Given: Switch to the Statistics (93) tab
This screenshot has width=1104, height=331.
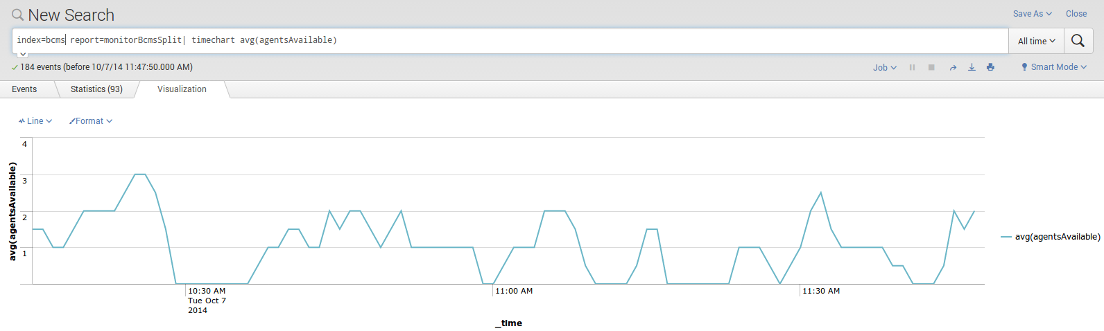Looking at the screenshot, I should pos(96,89).
